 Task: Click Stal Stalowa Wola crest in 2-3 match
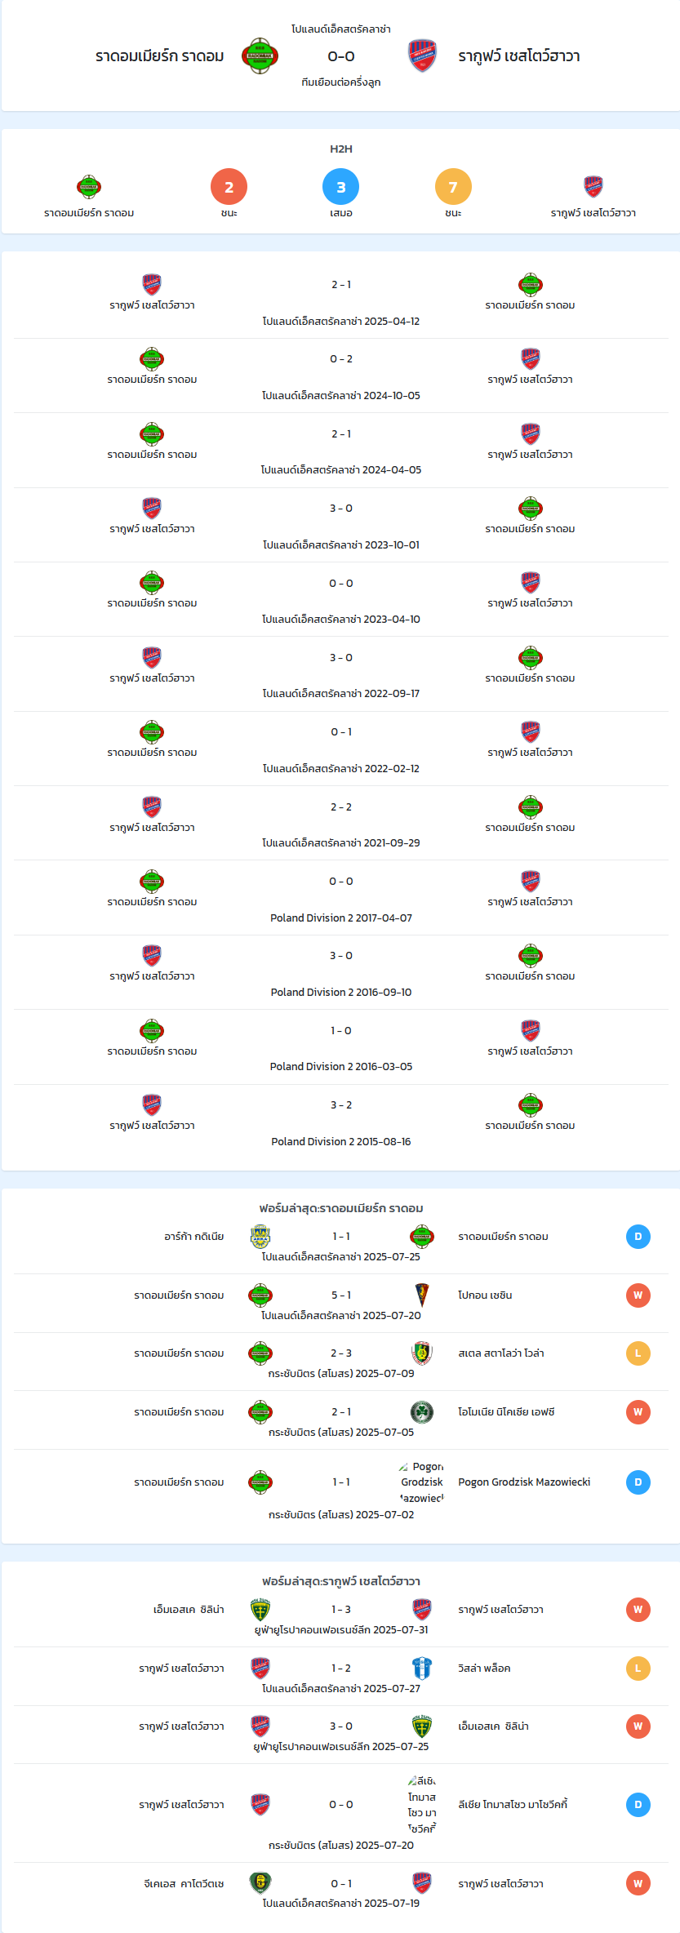(x=422, y=1353)
